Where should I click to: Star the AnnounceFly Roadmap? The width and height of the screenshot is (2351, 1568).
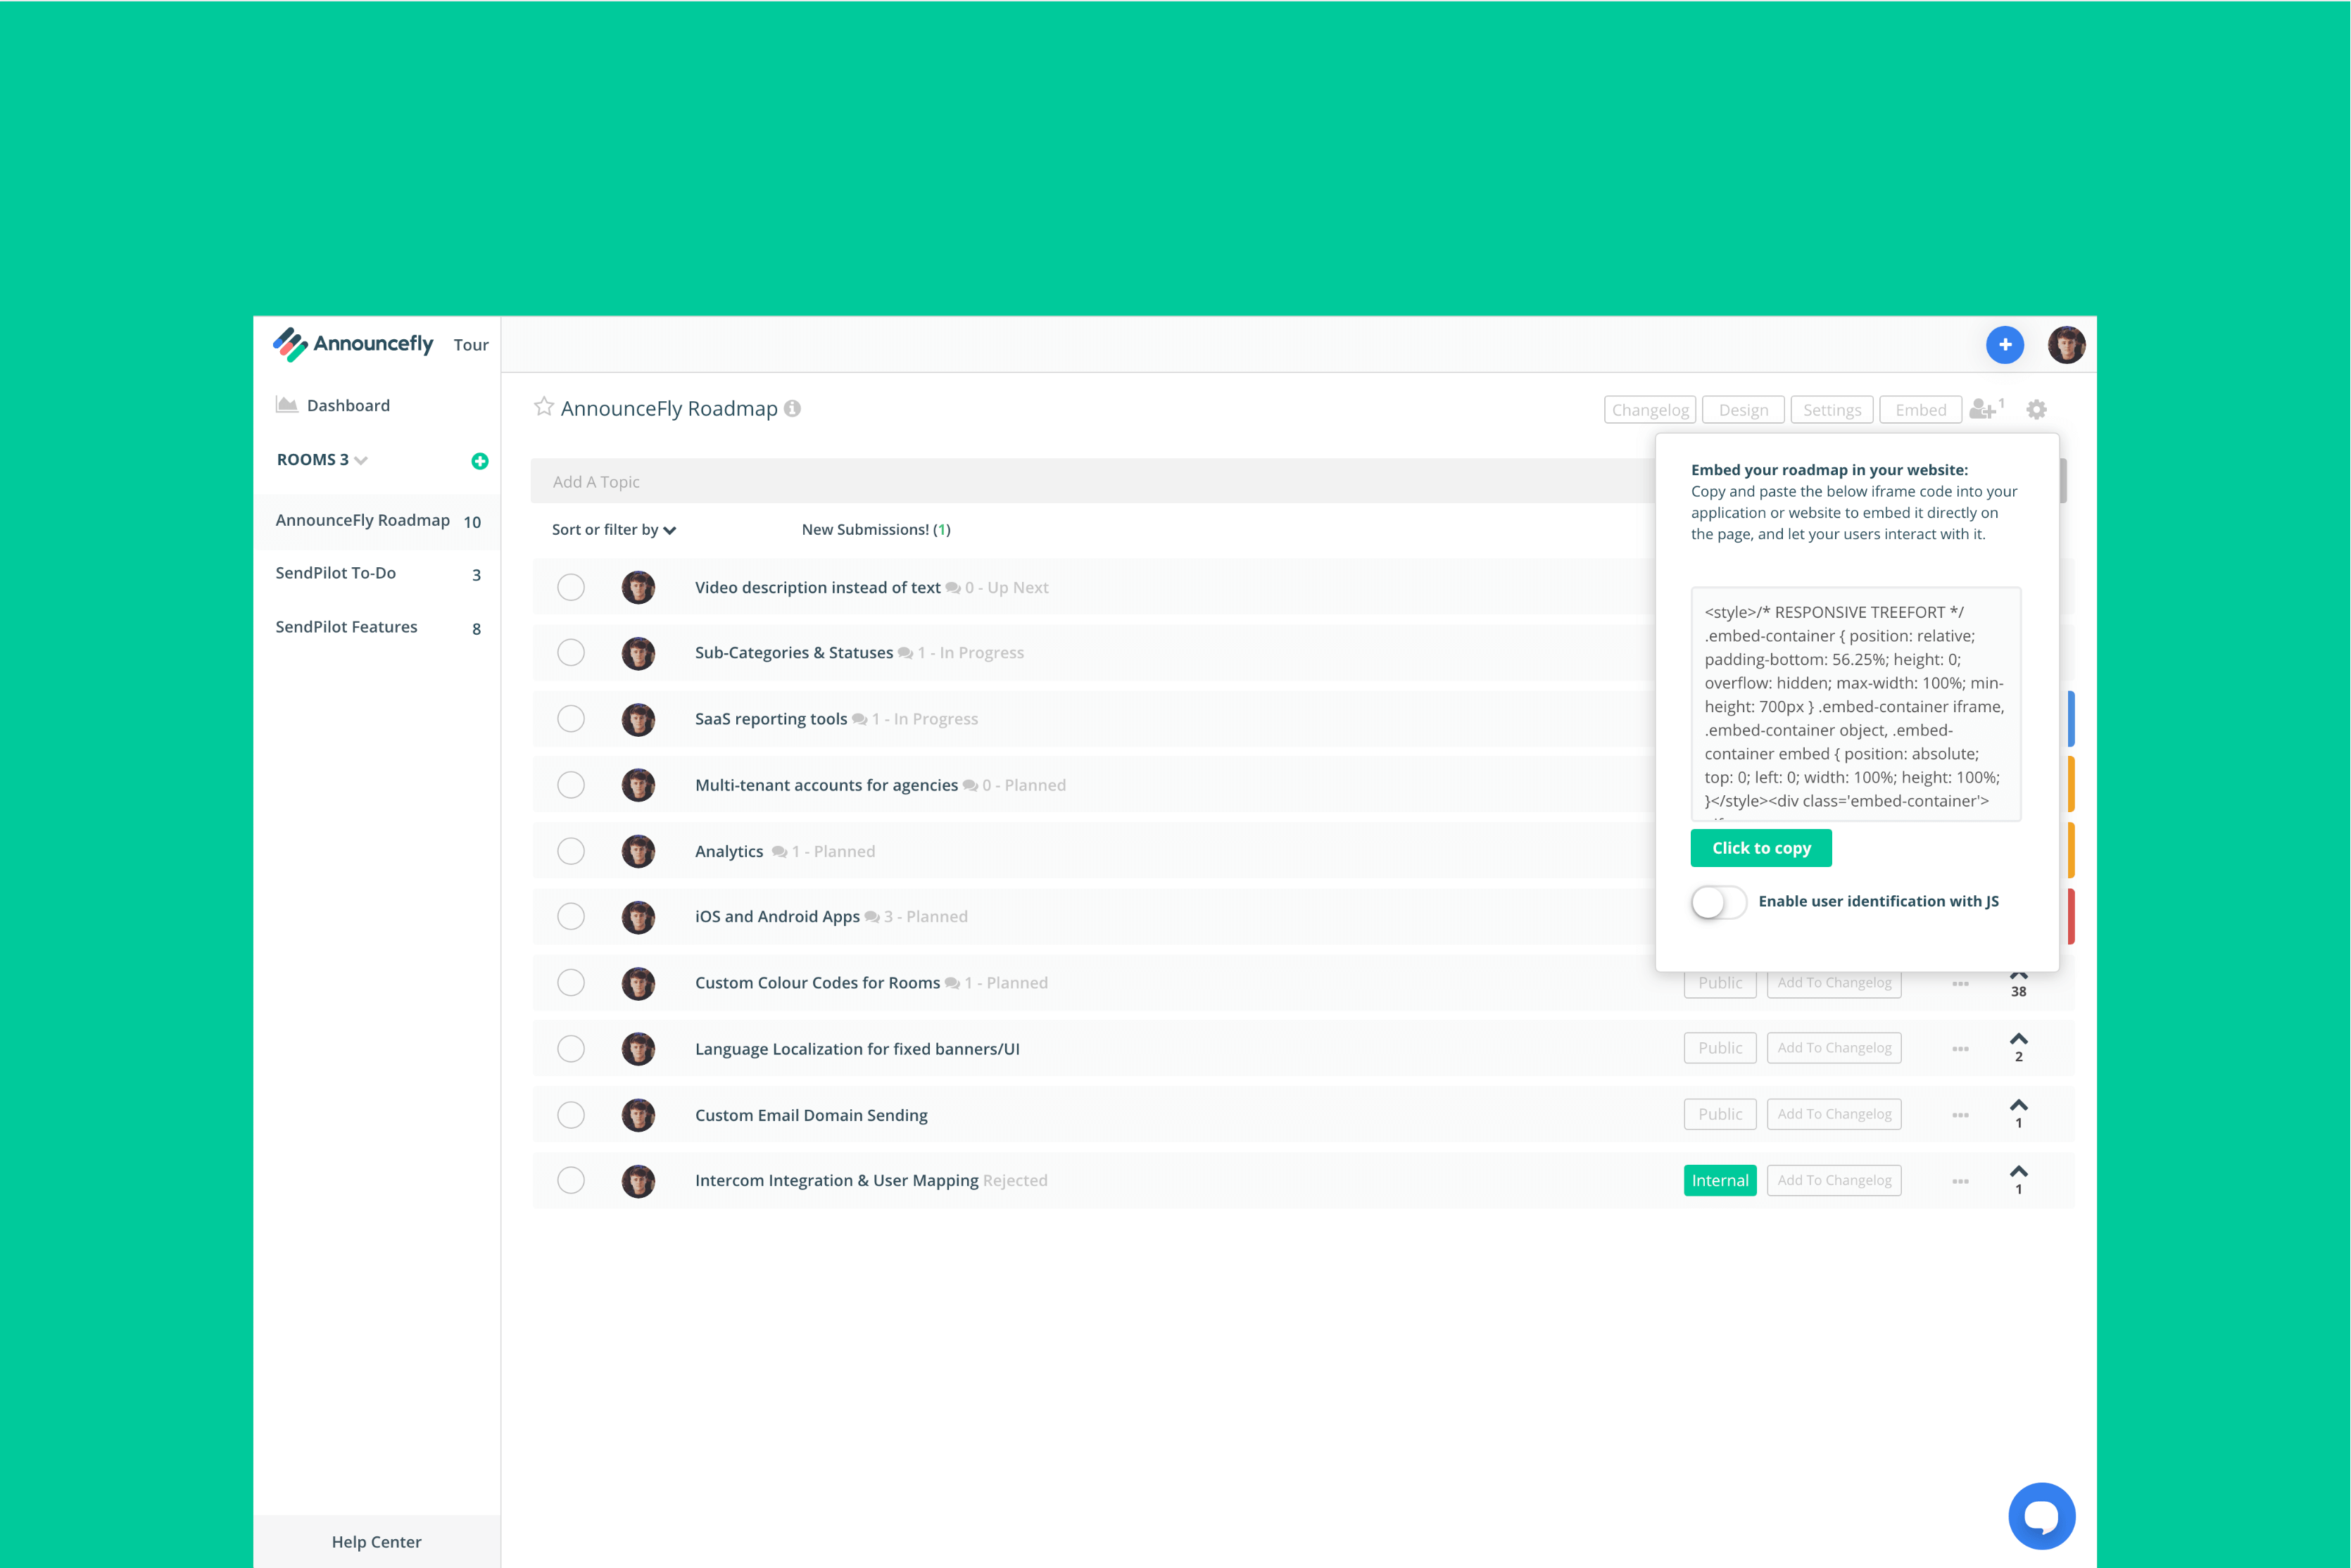coord(544,406)
